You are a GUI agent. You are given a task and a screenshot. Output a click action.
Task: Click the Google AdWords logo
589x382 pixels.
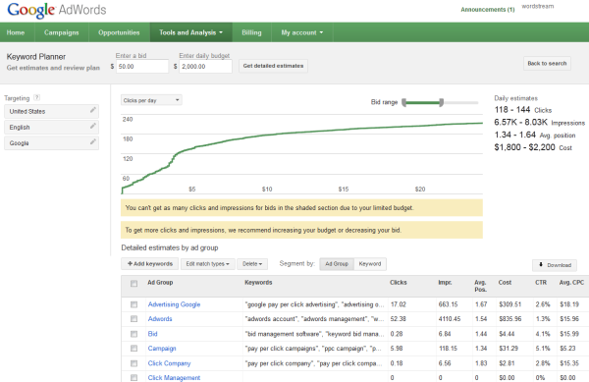click(56, 10)
